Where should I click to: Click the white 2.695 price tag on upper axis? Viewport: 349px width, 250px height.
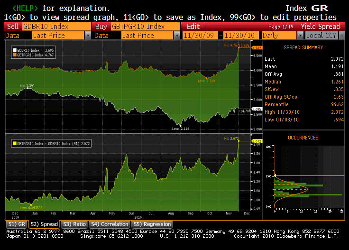[257, 109]
